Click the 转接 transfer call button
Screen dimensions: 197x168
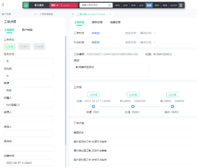pos(133,5)
